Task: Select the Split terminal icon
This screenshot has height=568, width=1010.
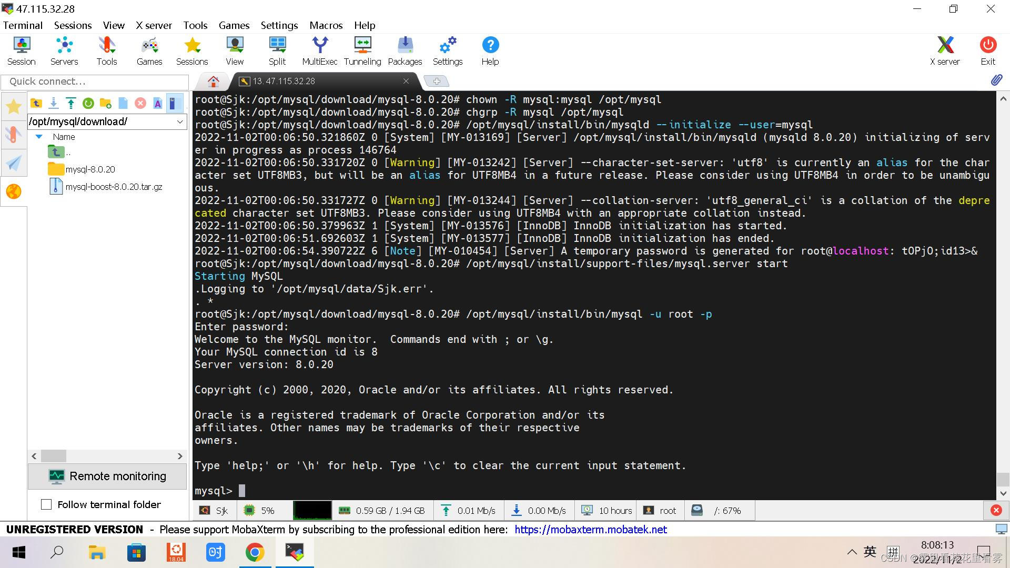Action: pyautogui.click(x=277, y=51)
